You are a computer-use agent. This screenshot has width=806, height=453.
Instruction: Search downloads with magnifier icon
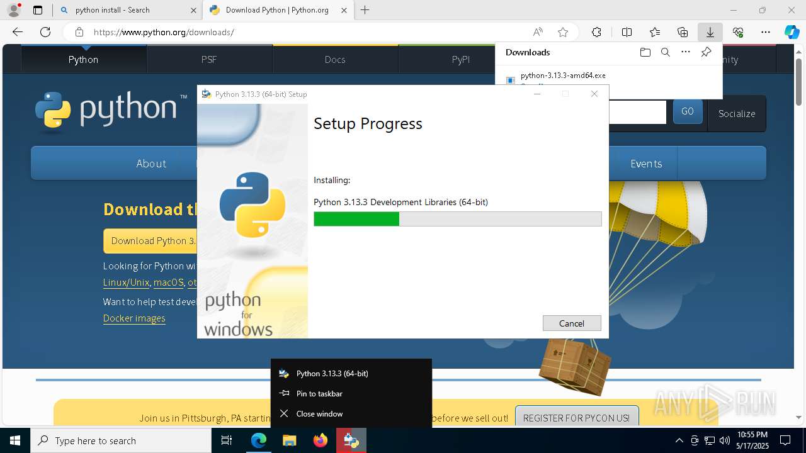665,52
